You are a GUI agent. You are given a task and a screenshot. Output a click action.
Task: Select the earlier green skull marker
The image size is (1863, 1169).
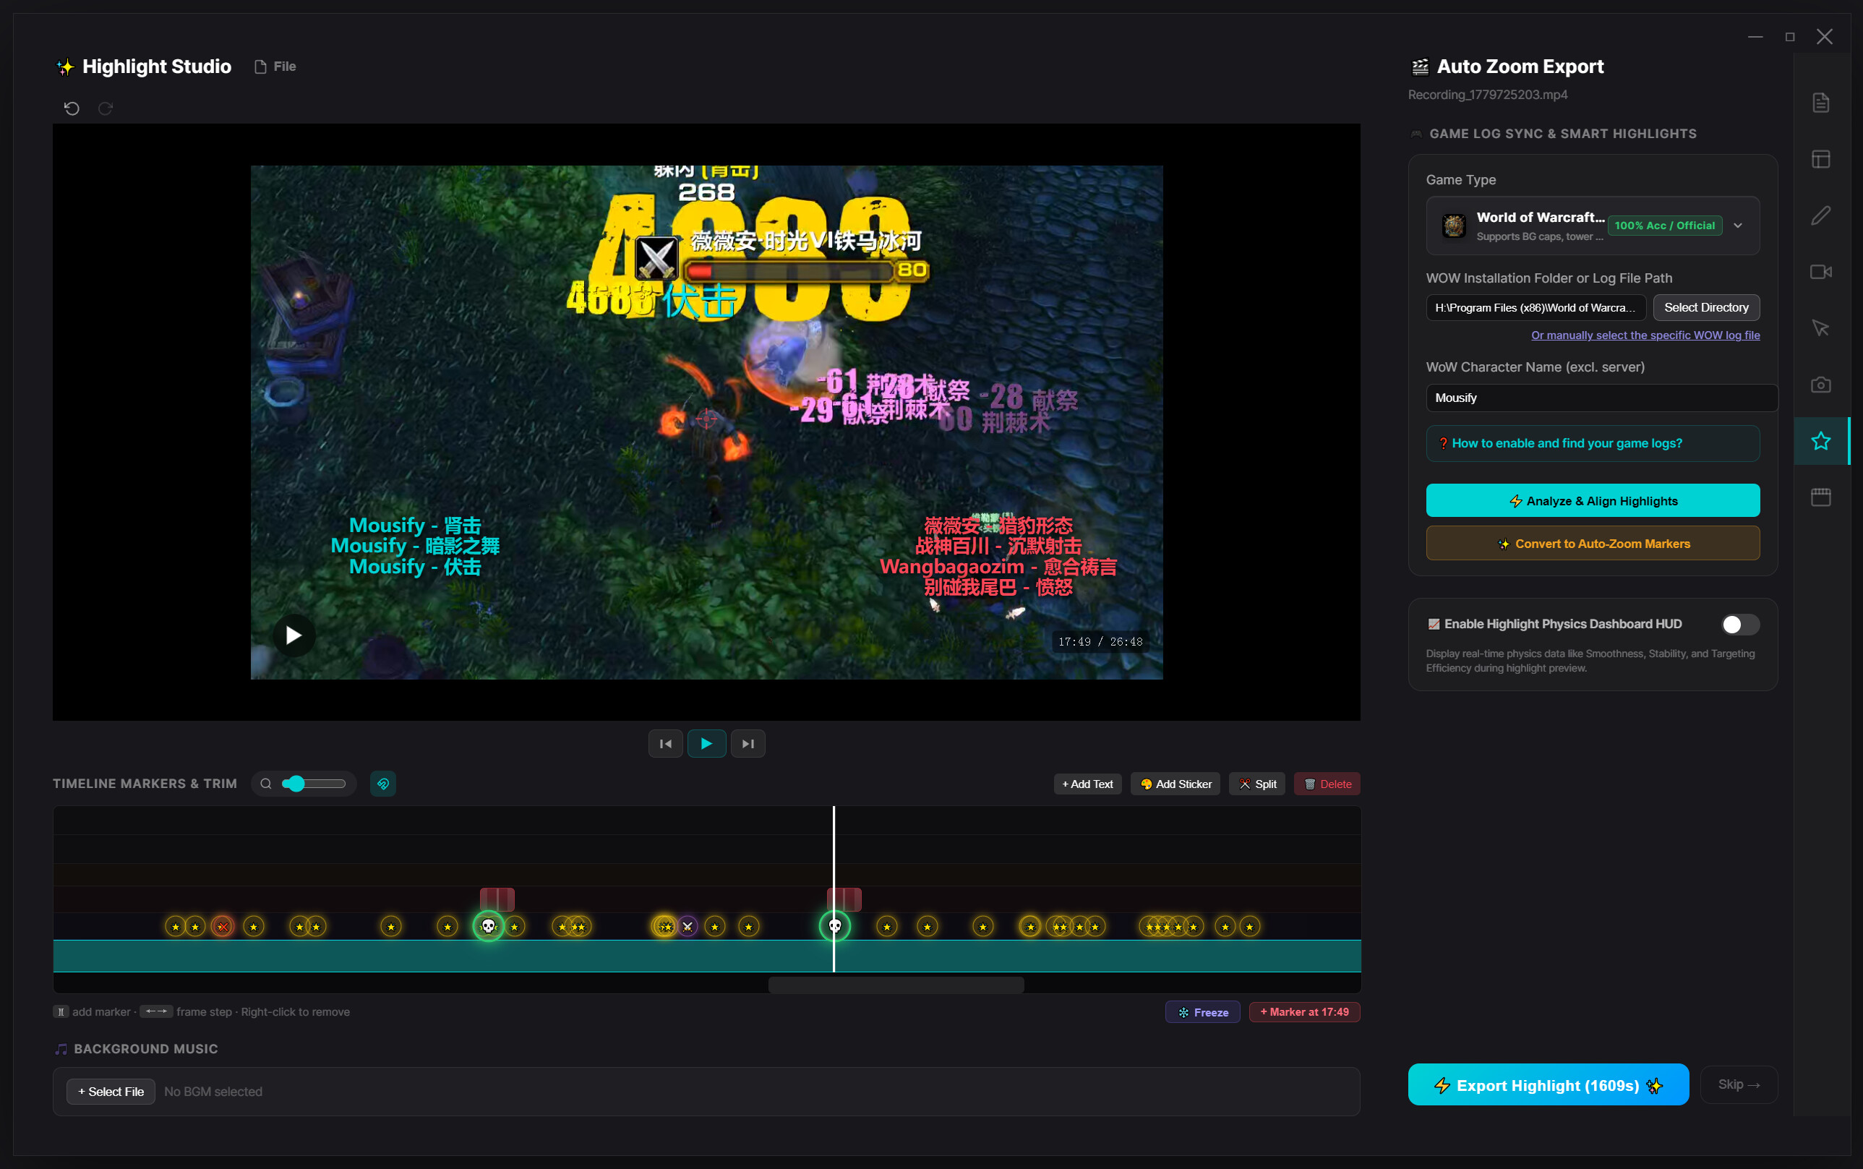click(489, 926)
